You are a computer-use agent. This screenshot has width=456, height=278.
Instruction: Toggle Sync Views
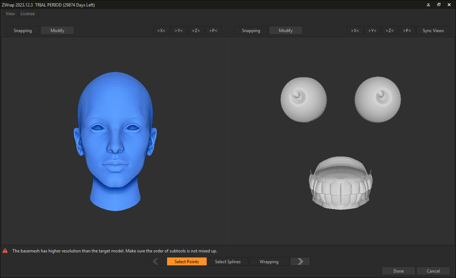(433, 31)
